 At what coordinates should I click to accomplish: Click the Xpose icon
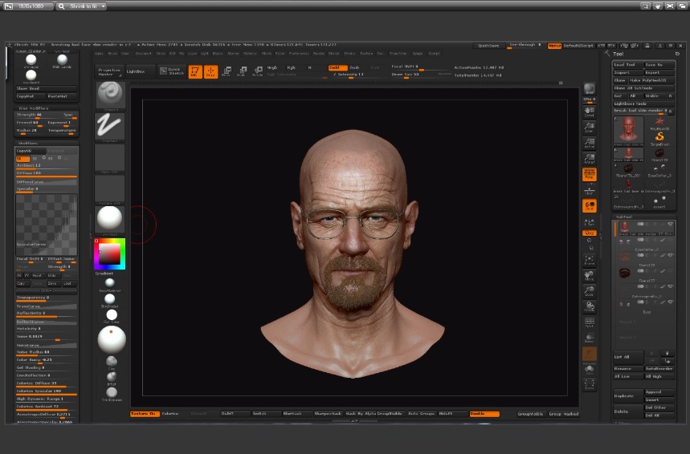tap(590, 384)
